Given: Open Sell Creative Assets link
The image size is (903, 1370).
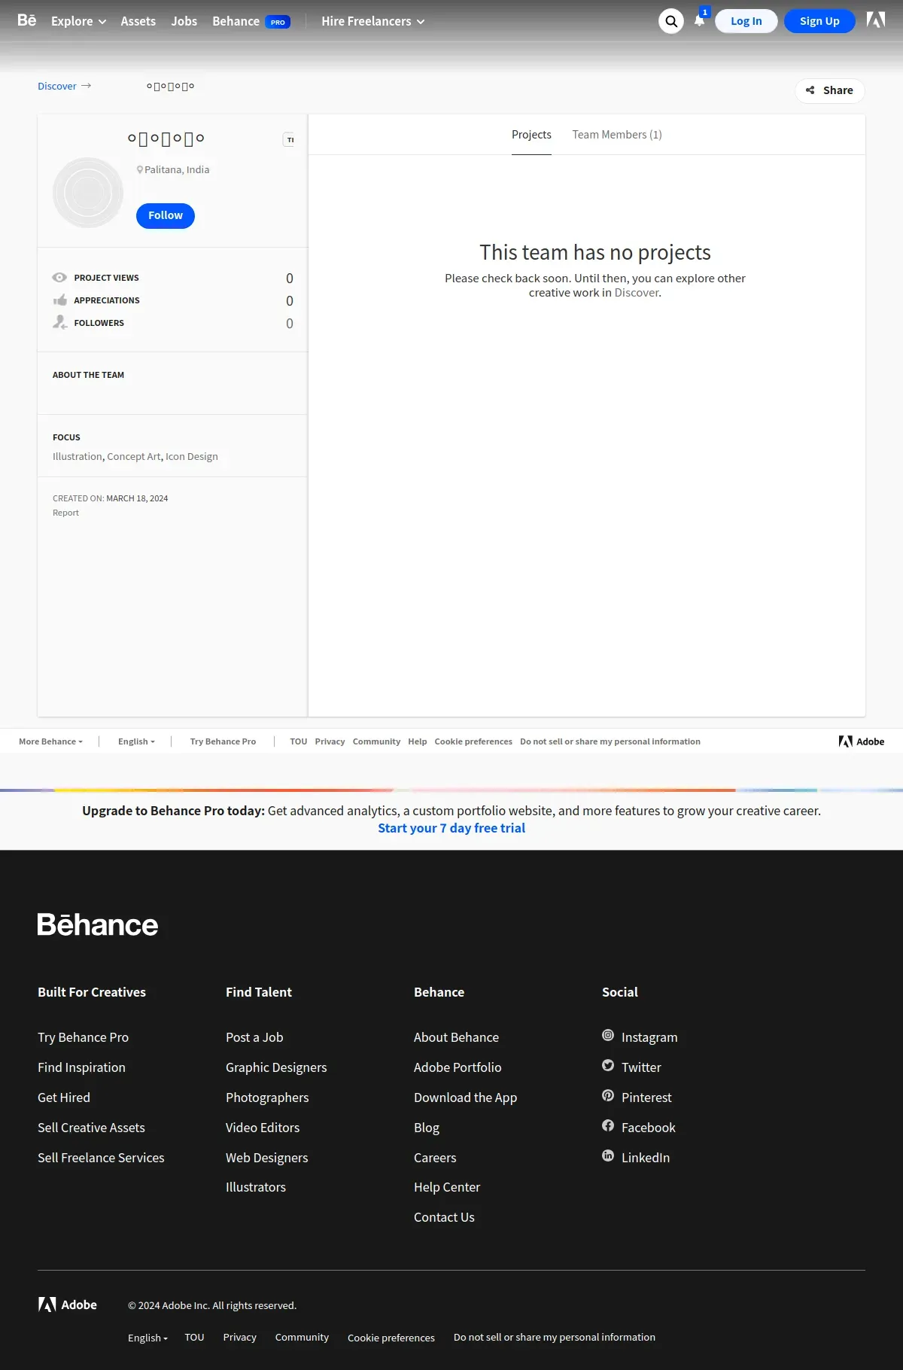Looking at the screenshot, I should (x=92, y=1128).
